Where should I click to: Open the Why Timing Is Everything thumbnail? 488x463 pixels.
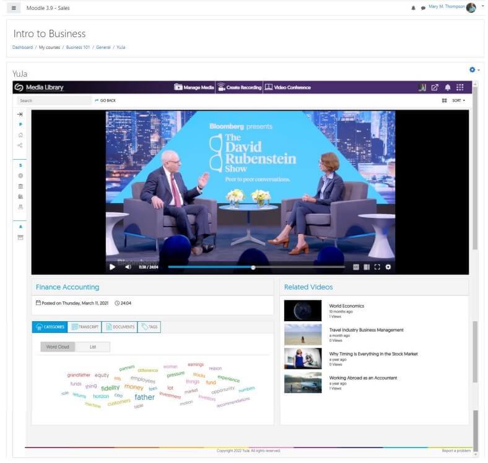[x=303, y=358]
